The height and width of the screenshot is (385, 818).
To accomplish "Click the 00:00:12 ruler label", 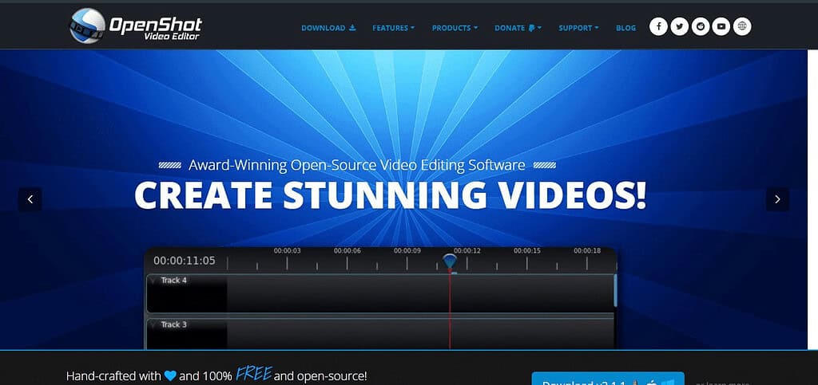I will (x=467, y=251).
